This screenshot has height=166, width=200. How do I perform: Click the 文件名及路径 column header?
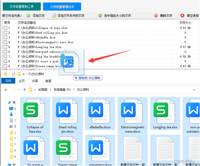[27, 23]
